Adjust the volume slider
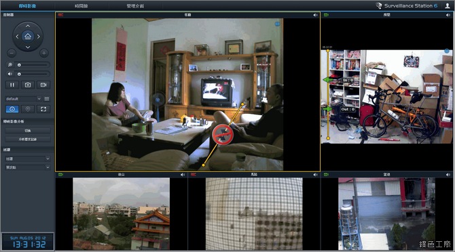The width and height of the screenshot is (455, 252). (x=33, y=74)
